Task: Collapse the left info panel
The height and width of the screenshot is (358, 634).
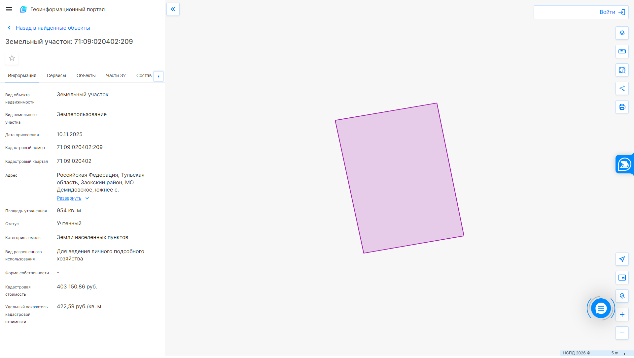Action: point(173,9)
